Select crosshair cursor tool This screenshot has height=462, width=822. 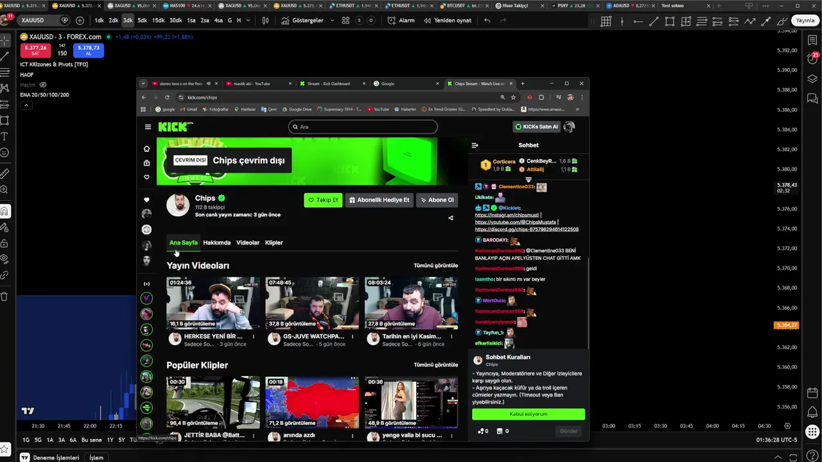pyautogui.click(x=4, y=40)
